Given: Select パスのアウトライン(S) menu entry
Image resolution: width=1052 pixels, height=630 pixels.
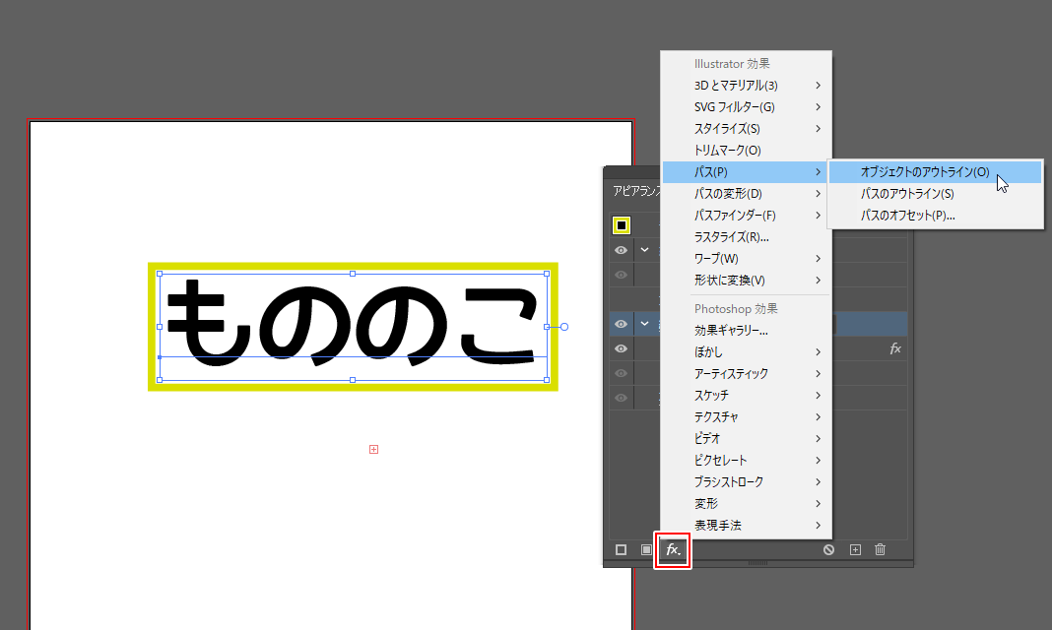Looking at the screenshot, I should click(x=906, y=194).
